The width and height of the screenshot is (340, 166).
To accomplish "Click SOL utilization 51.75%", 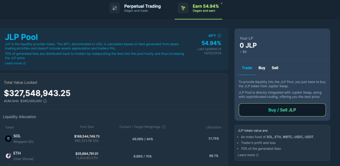I will point(214,139).
